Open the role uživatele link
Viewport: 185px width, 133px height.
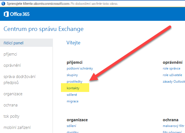[172, 75]
